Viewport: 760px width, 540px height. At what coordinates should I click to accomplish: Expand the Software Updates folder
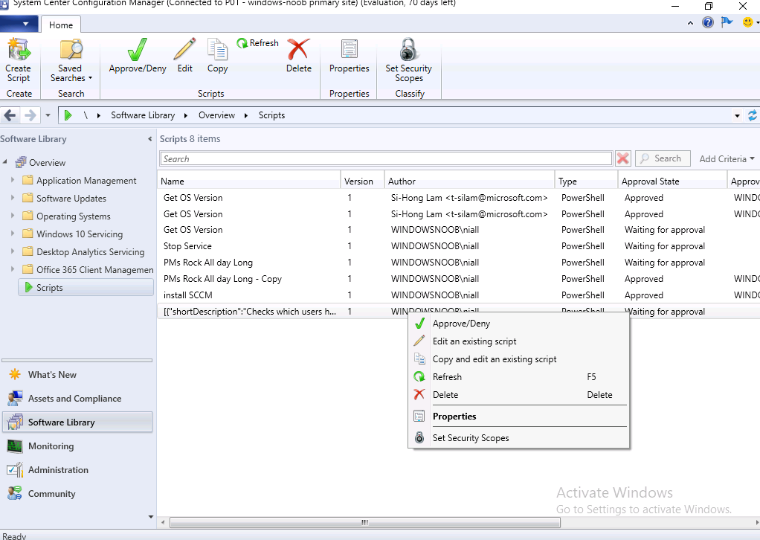coord(13,198)
